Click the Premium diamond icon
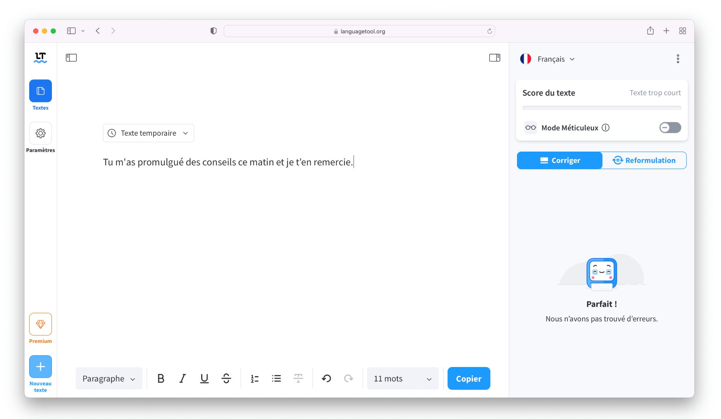Image resolution: width=721 pixels, height=419 pixels. click(x=40, y=324)
